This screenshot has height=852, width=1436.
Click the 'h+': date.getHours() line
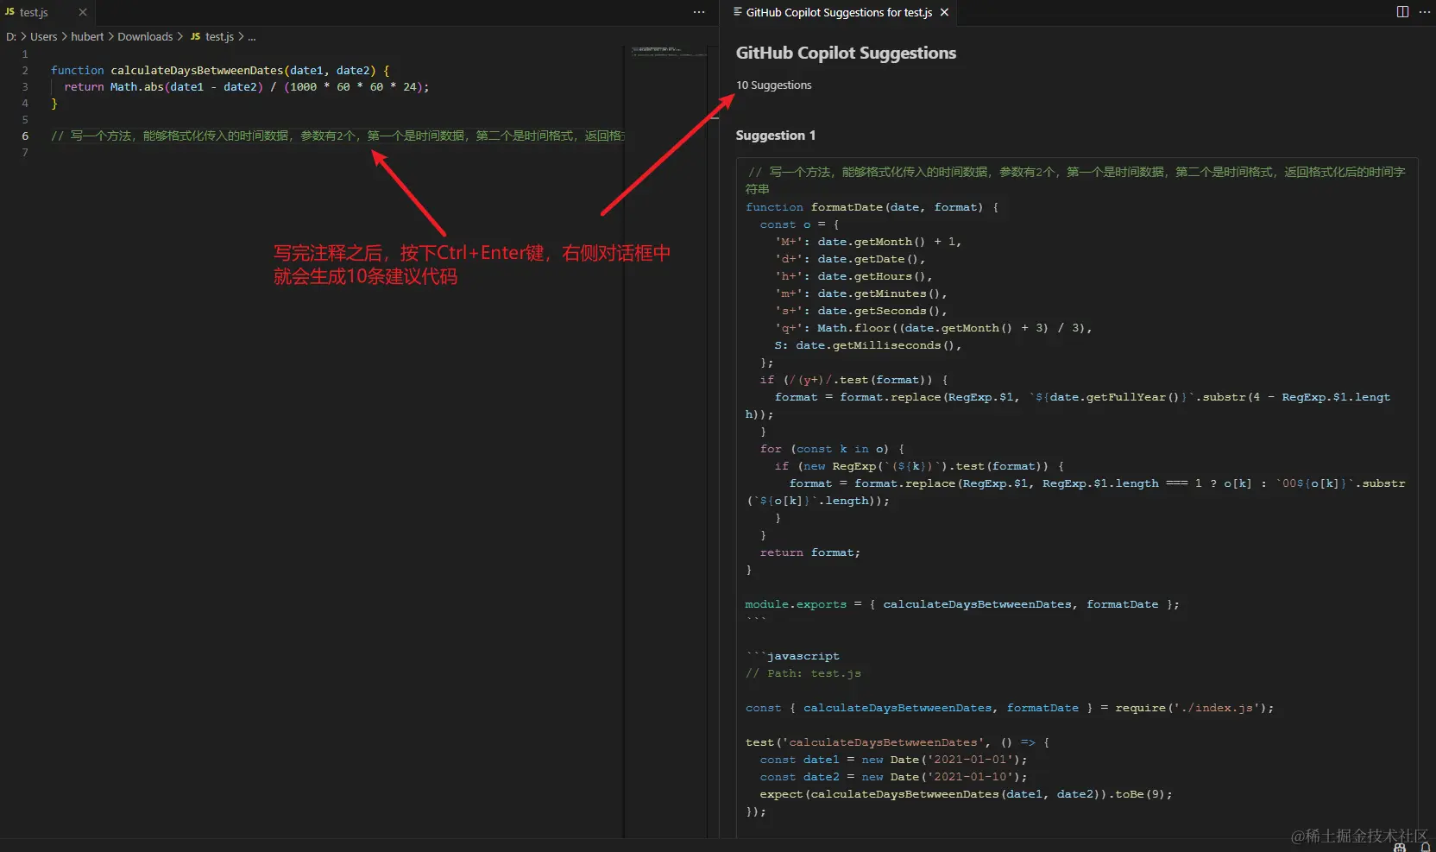point(853,276)
